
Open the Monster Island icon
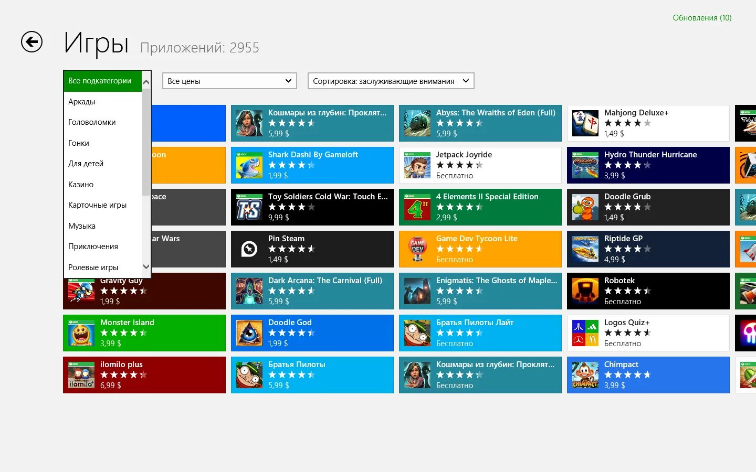click(81, 333)
